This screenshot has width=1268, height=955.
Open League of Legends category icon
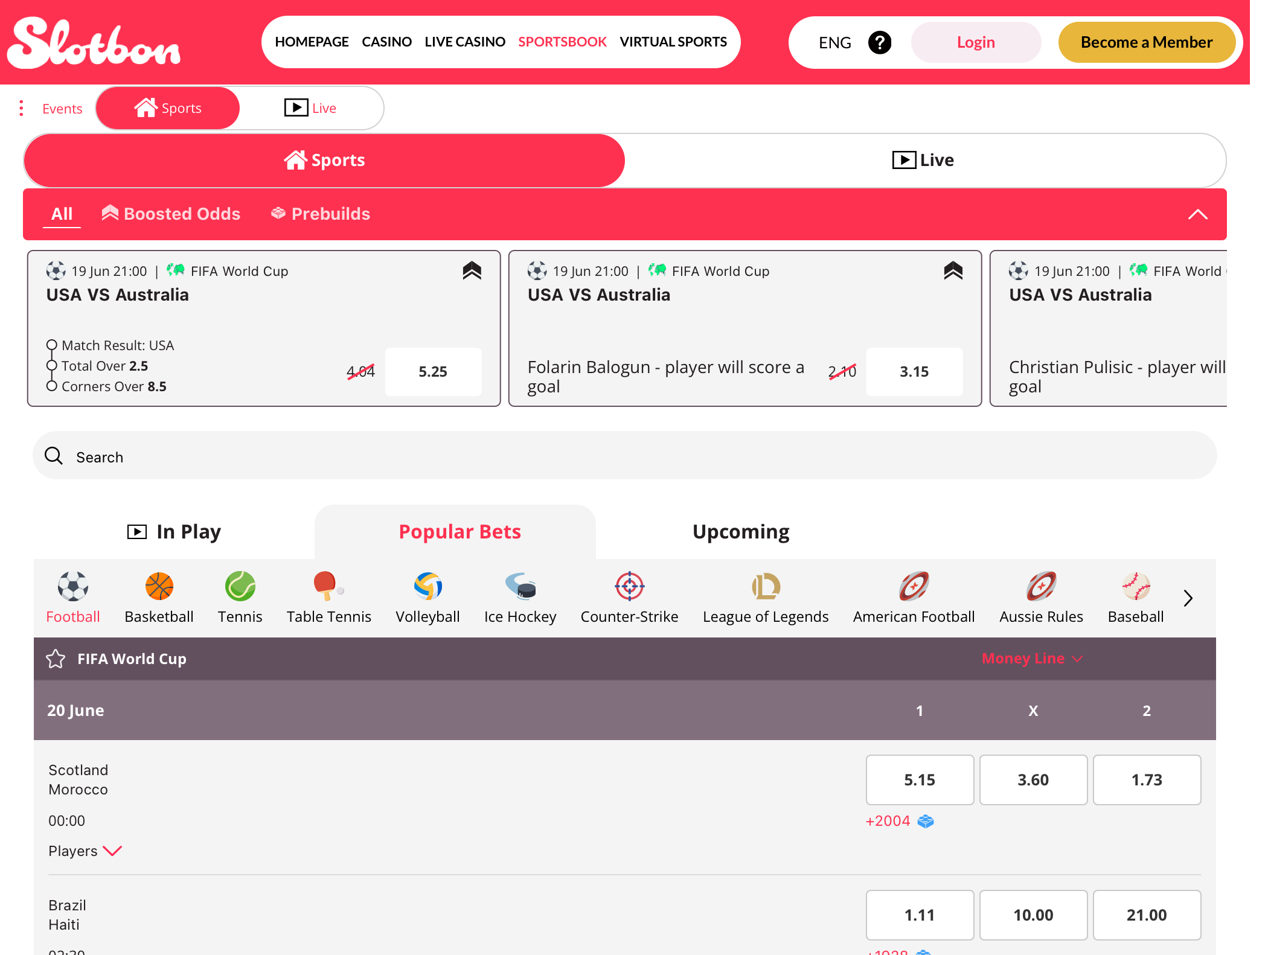[766, 586]
